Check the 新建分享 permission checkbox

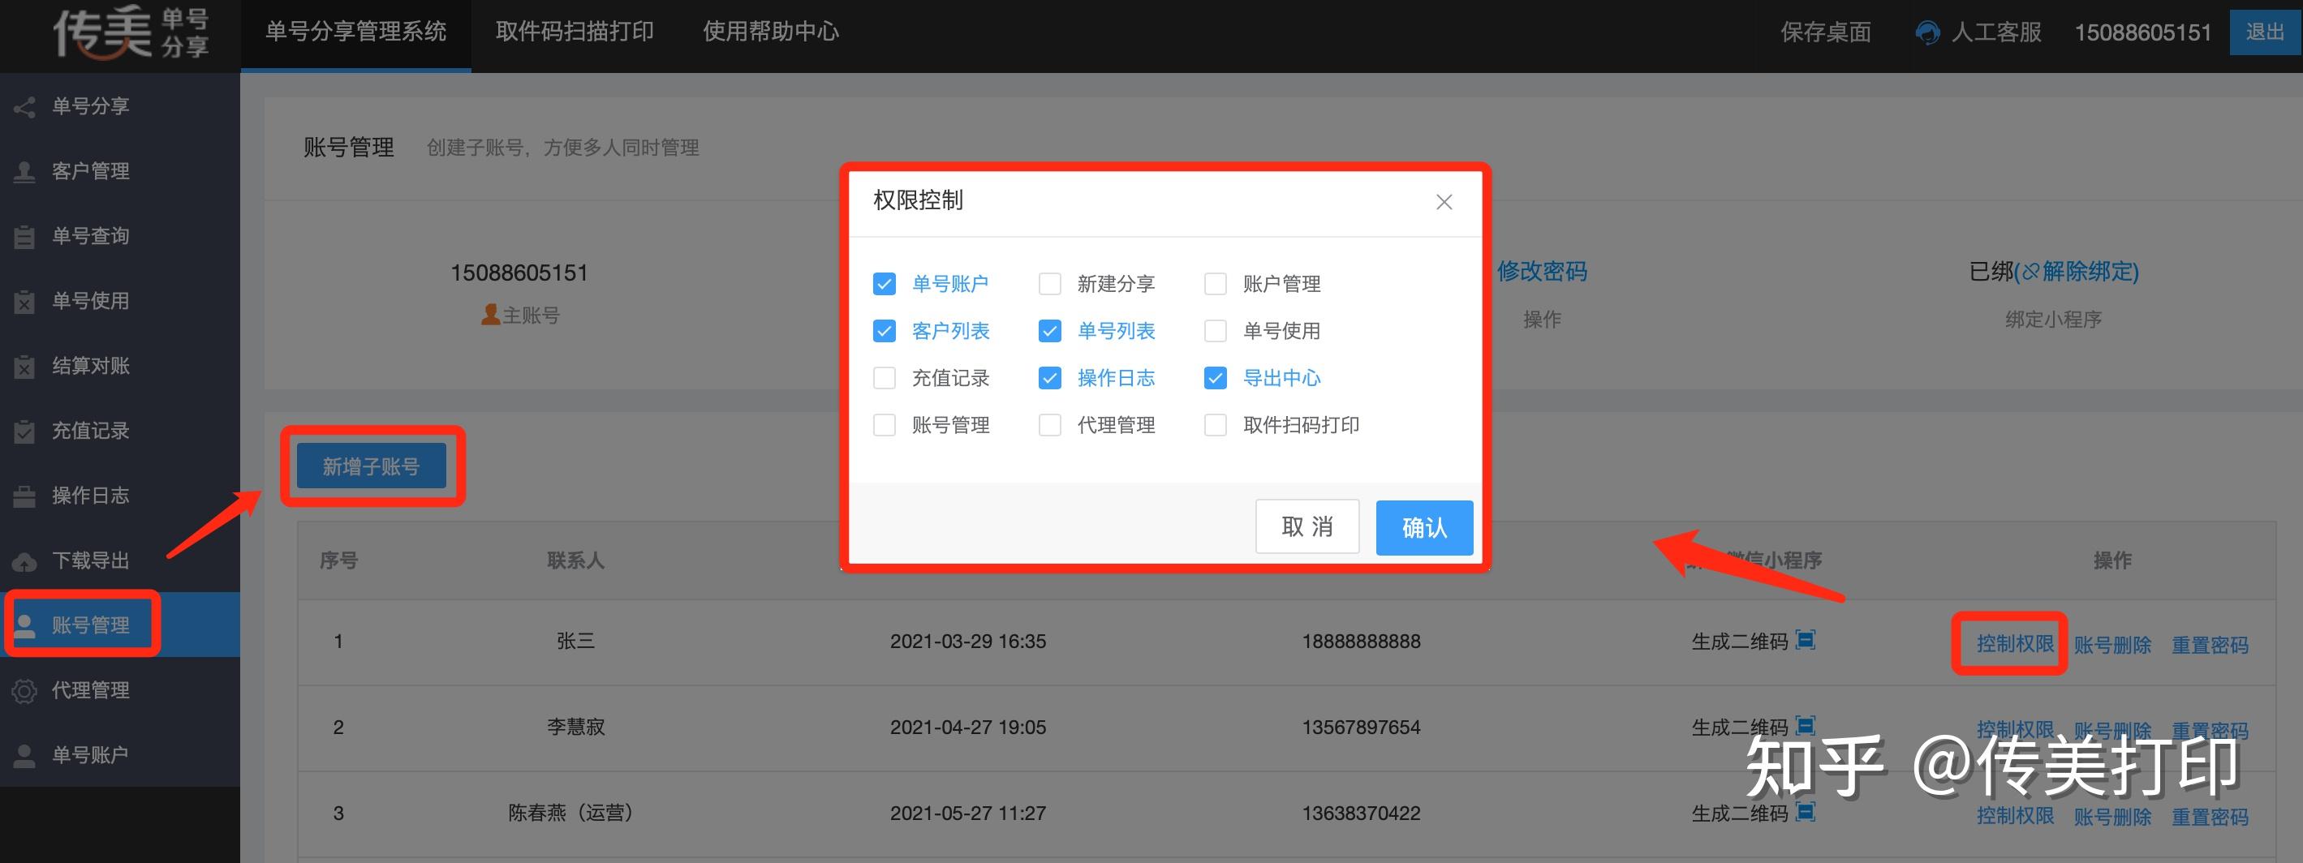click(1049, 284)
